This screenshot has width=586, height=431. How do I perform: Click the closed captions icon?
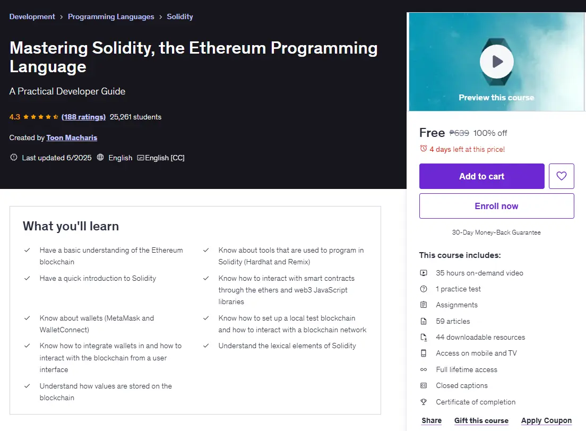[x=424, y=385]
